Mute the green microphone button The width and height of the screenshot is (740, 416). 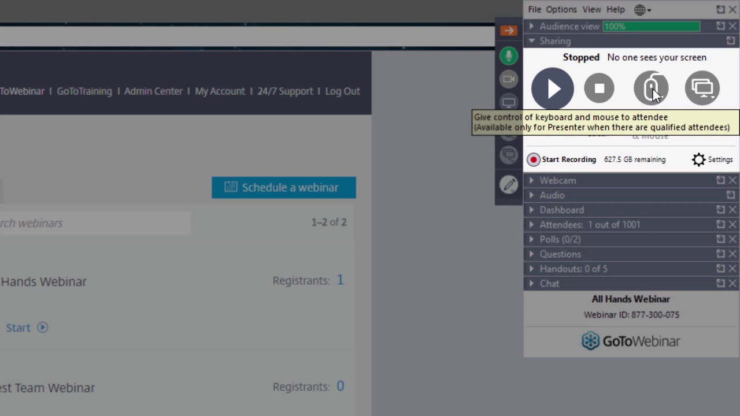(x=509, y=56)
